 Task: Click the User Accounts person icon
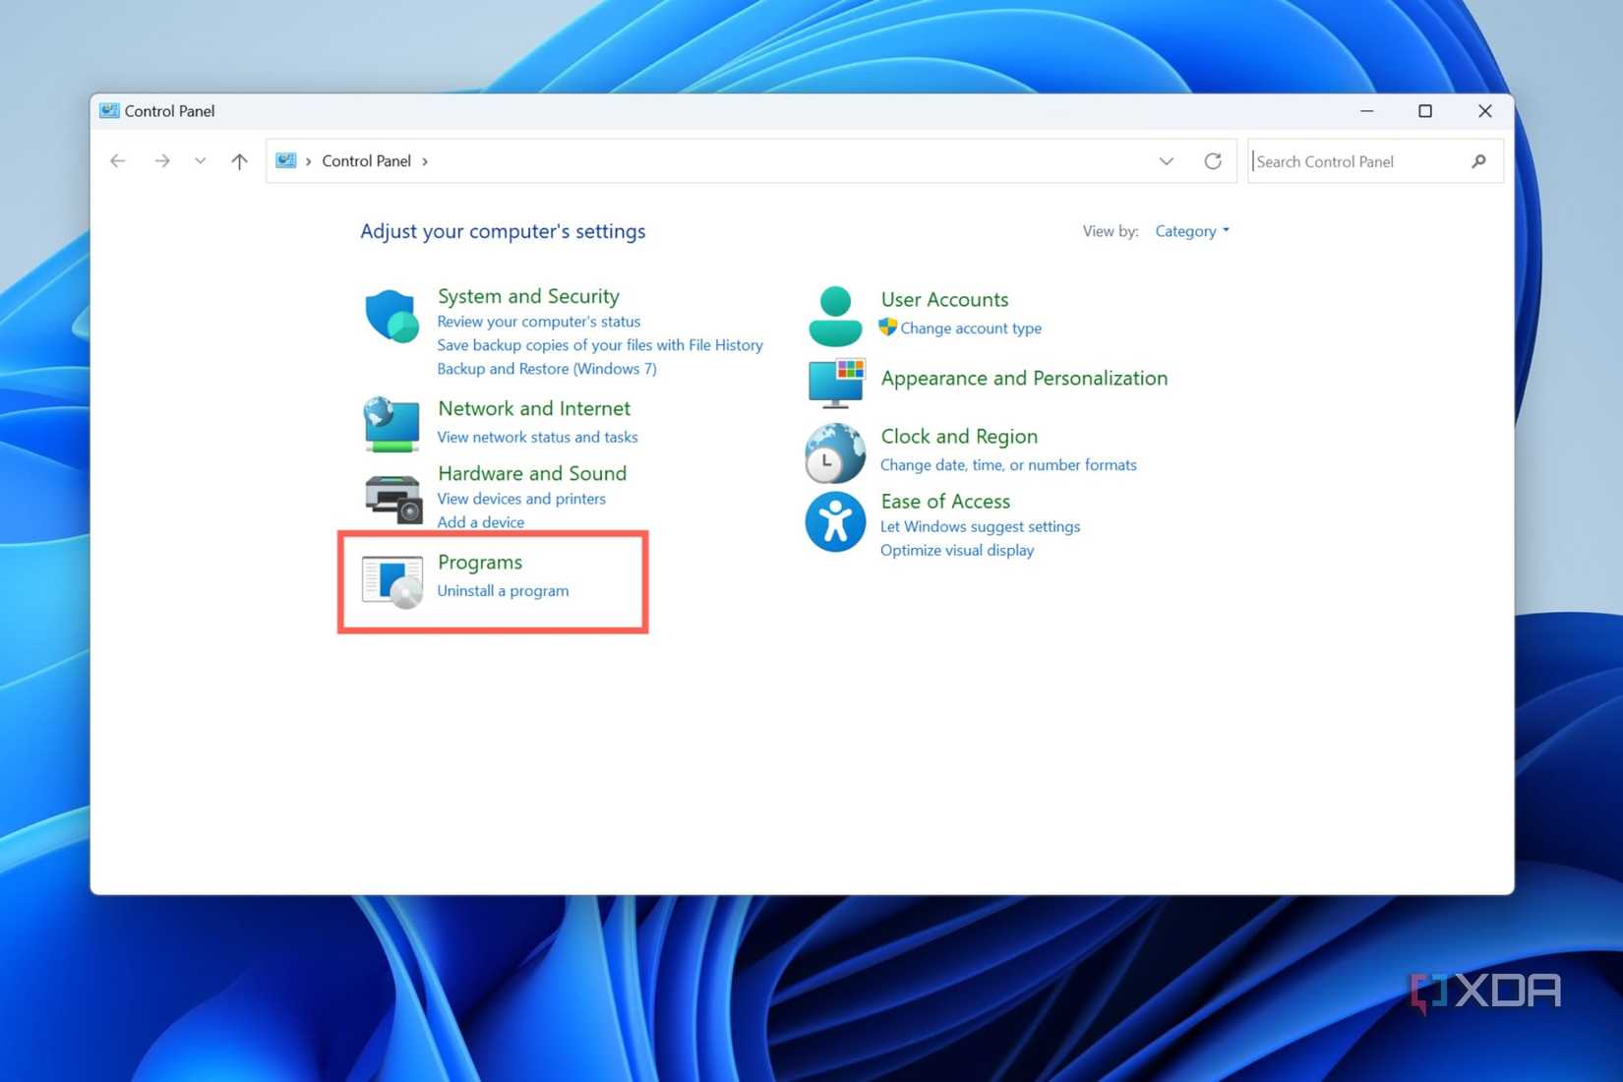(x=834, y=316)
